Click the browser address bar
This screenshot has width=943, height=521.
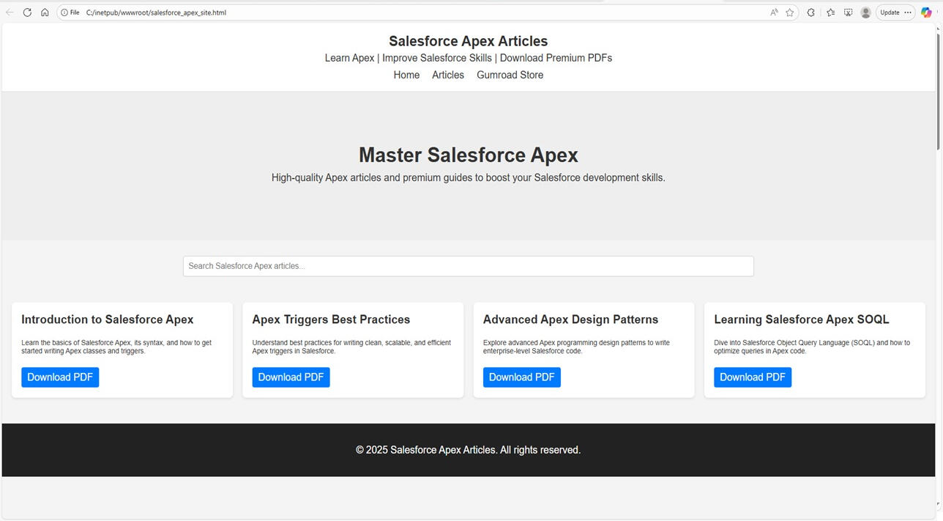point(293,12)
